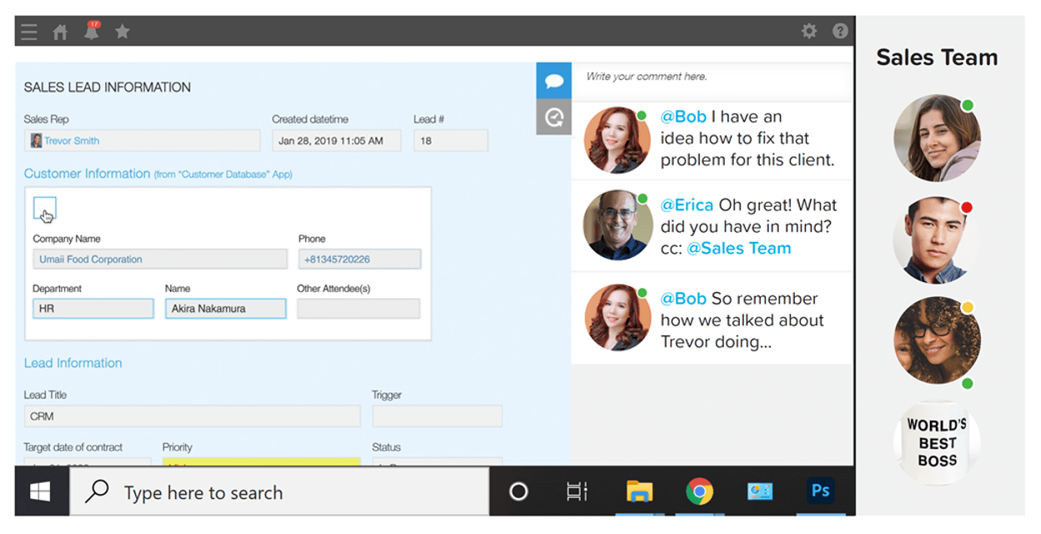The height and width of the screenshot is (534, 1041).
Task: Select the Name field with Akira Nakamura
Action: click(x=225, y=309)
